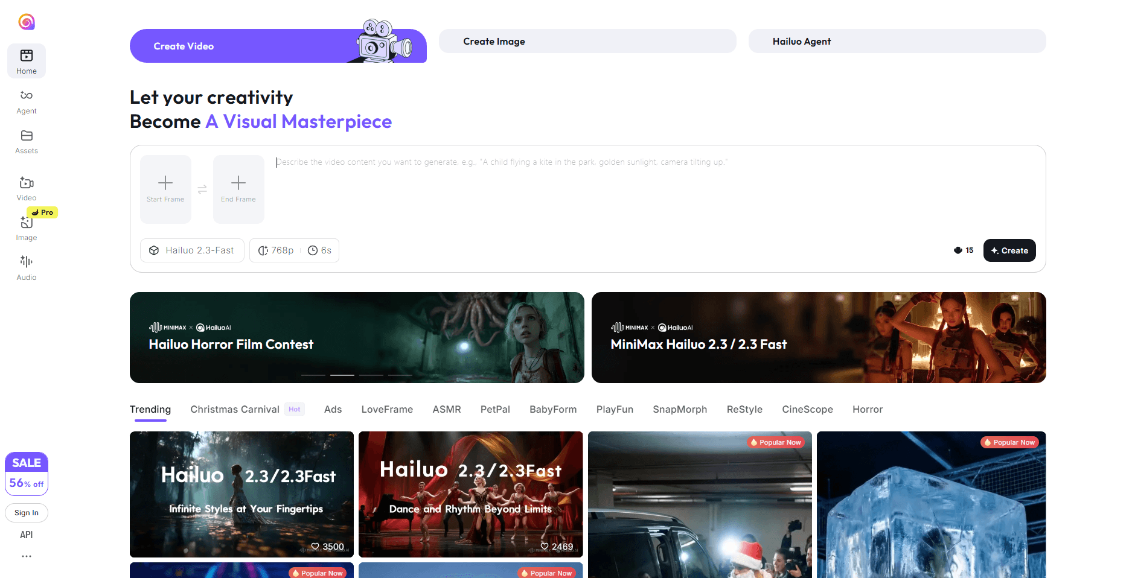The image size is (1132, 578).
Task: Switch to the Trending category tab
Action: tap(150, 409)
